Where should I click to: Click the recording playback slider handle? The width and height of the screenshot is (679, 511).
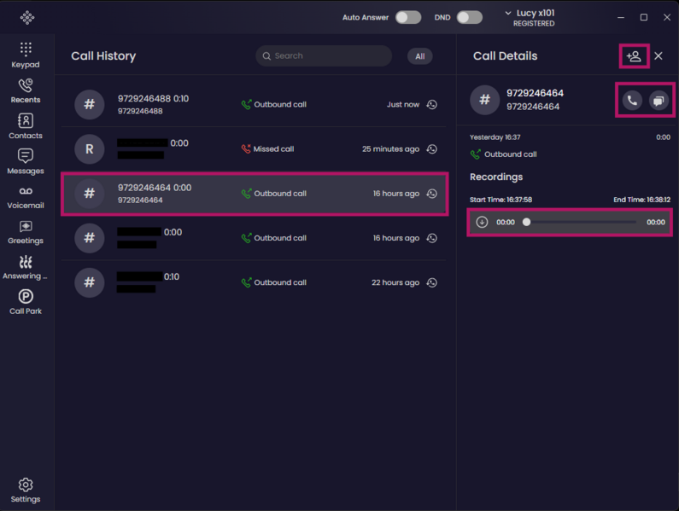click(x=526, y=222)
